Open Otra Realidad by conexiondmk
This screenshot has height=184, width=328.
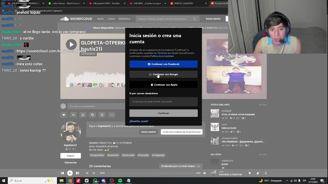[x=243, y=142]
